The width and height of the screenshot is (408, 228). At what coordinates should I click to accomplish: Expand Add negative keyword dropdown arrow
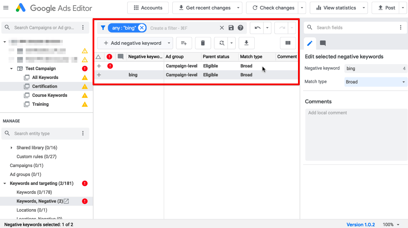coord(169,43)
